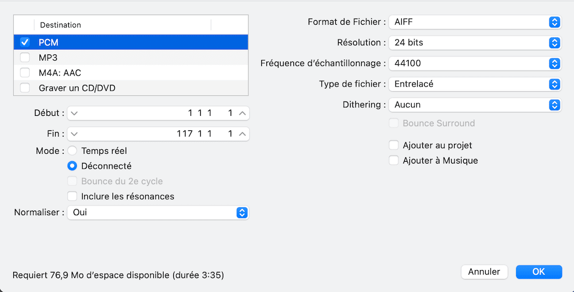Enable the MP3 destination checkbox

click(25, 58)
